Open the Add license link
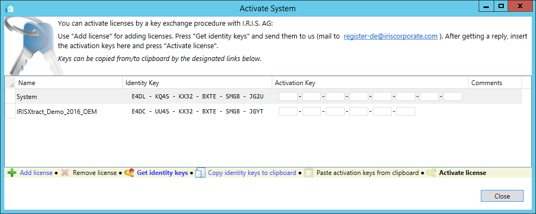Viewport: 536px width, 214px height. 36,173
